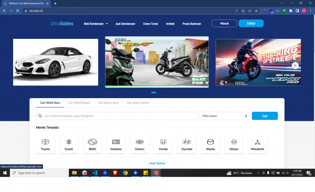Viewport: 315px width, 192px height.
Task: Open File Explorer from the taskbar
Action: tap(75, 173)
